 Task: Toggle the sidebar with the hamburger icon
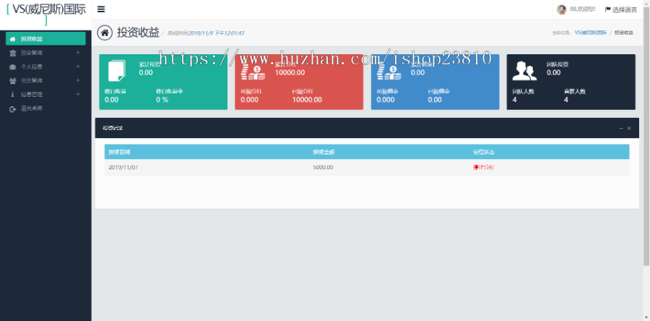tap(101, 9)
